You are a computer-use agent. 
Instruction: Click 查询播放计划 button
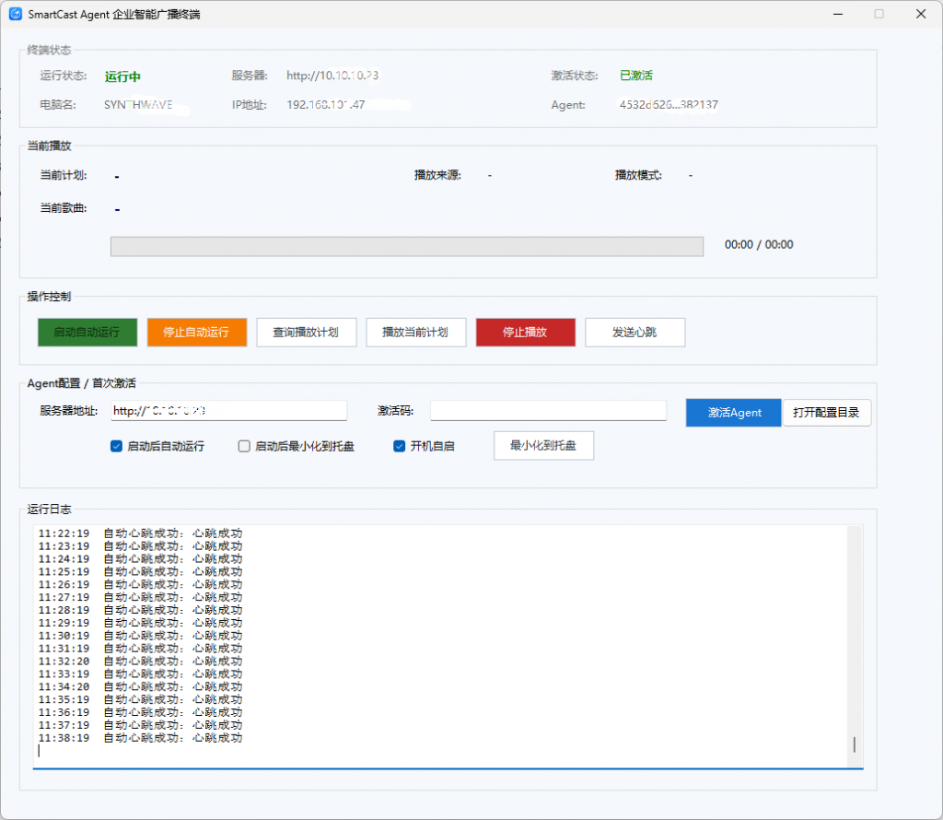coord(307,332)
